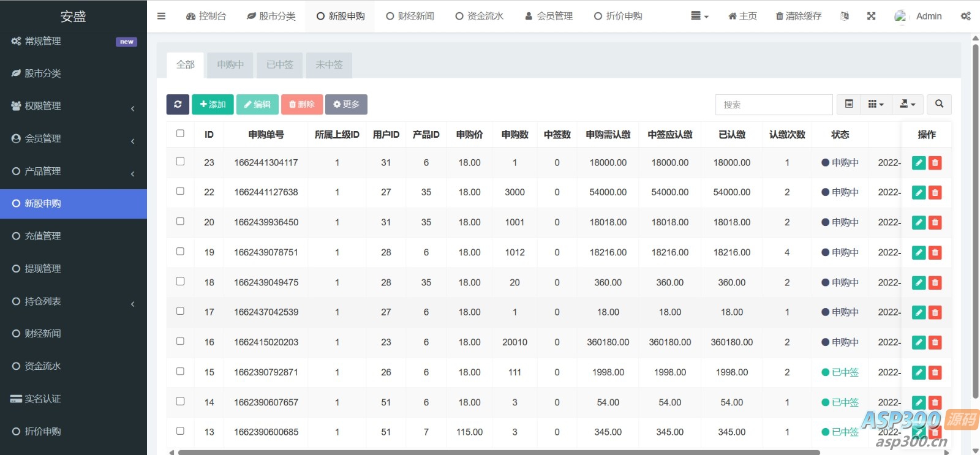The width and height of the screenshot is (980, 455).
Task: Click the search magnifier icon button
Action: click(939, 105)
